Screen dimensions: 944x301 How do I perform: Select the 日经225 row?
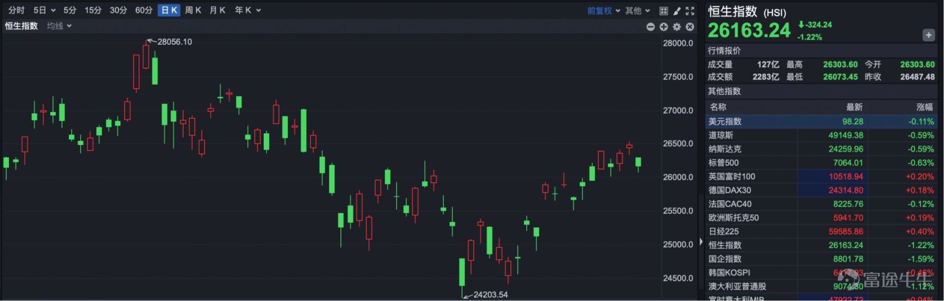821,231
